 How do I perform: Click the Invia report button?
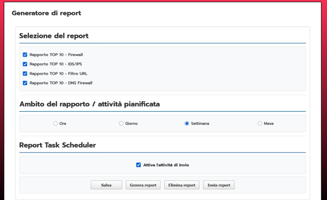(219, 185)
